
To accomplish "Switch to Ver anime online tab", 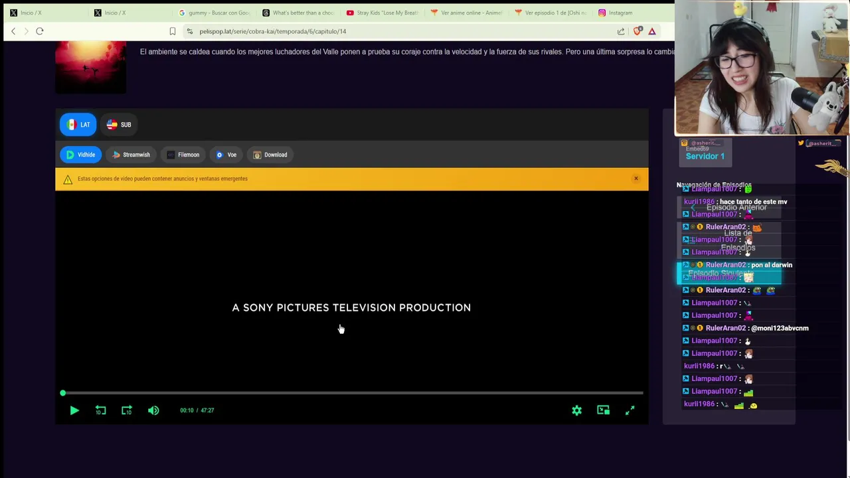I will pos(466,13).
